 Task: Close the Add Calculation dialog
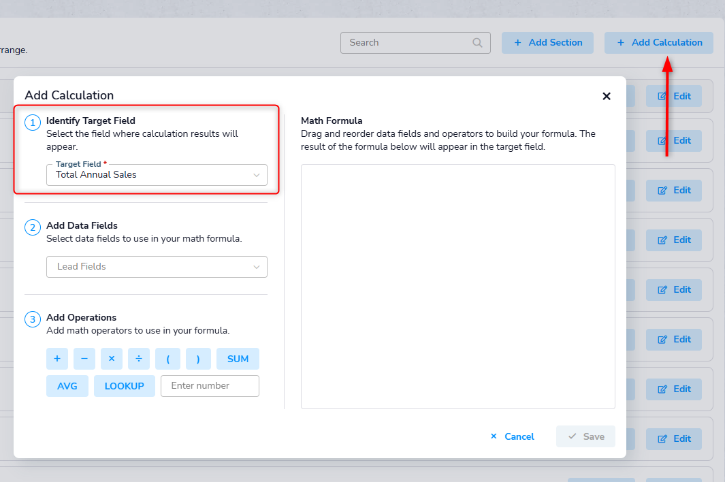click(606, 96)
